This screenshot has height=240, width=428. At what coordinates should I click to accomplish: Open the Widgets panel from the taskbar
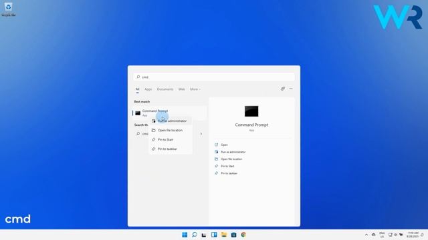pyautogui.click(x=214, y=235)
